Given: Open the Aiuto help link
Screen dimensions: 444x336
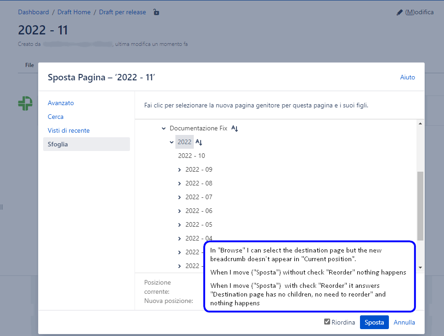Looking at the screenshot, I should pyautogui.click(x=407, y=77).
